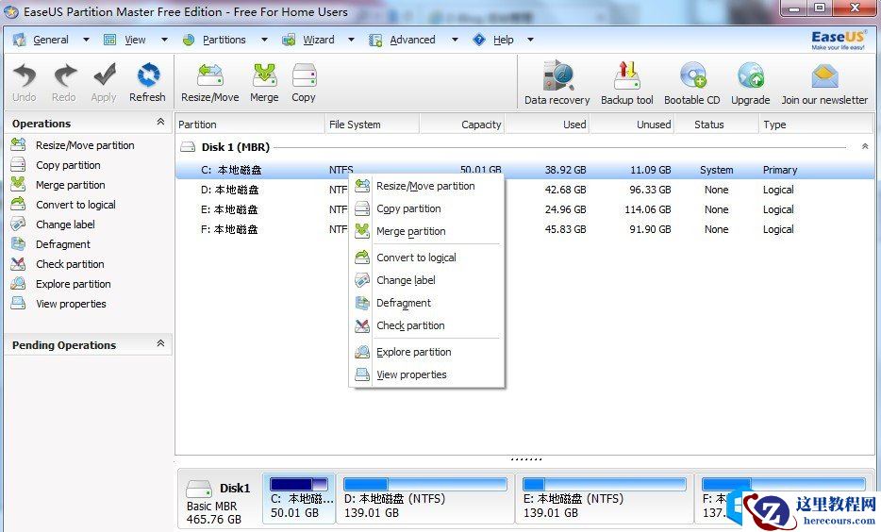Screen dimensions: 881x532
Task: Click Copy partition icon in Operations panel
Action: (x=18, y=165)
